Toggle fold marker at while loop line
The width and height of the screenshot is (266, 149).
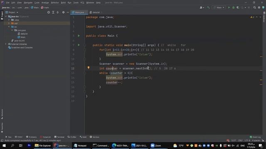pos(85,73)
